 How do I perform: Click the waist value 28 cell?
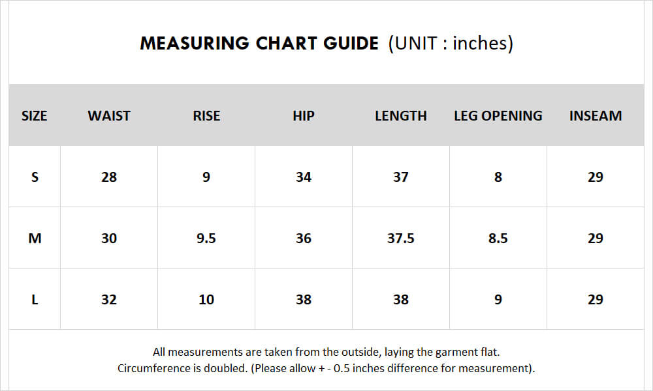tap(109, 177)
